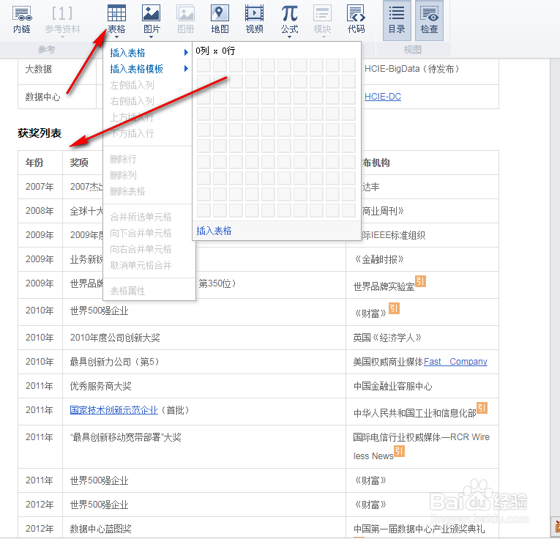Click the 2012年 世界500强企业 cell

pos(204,505)
